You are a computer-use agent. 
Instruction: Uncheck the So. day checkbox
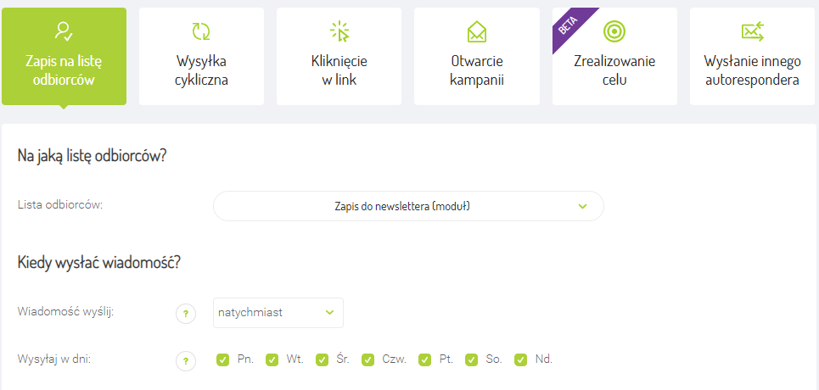pos(472,359)
